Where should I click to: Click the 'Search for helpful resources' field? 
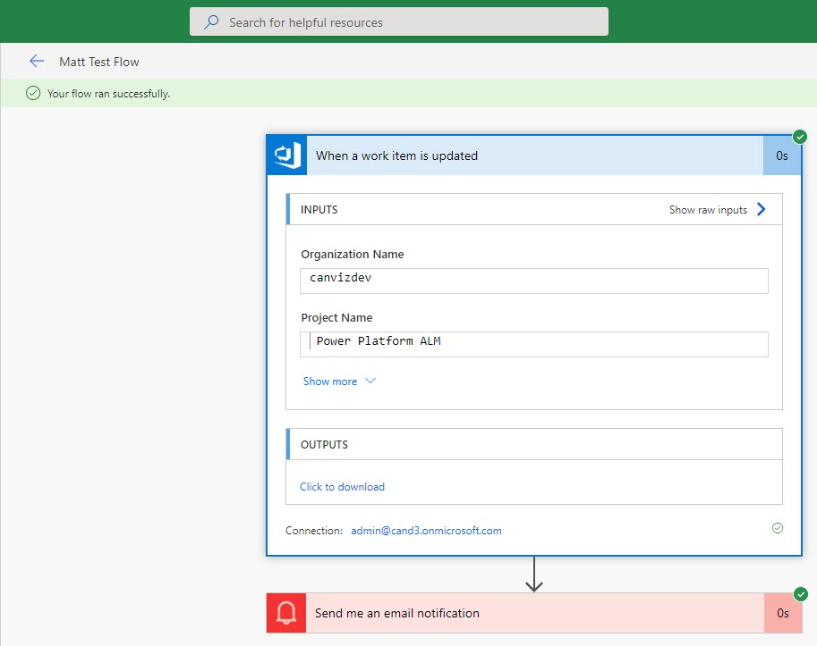tap(398, 21)
